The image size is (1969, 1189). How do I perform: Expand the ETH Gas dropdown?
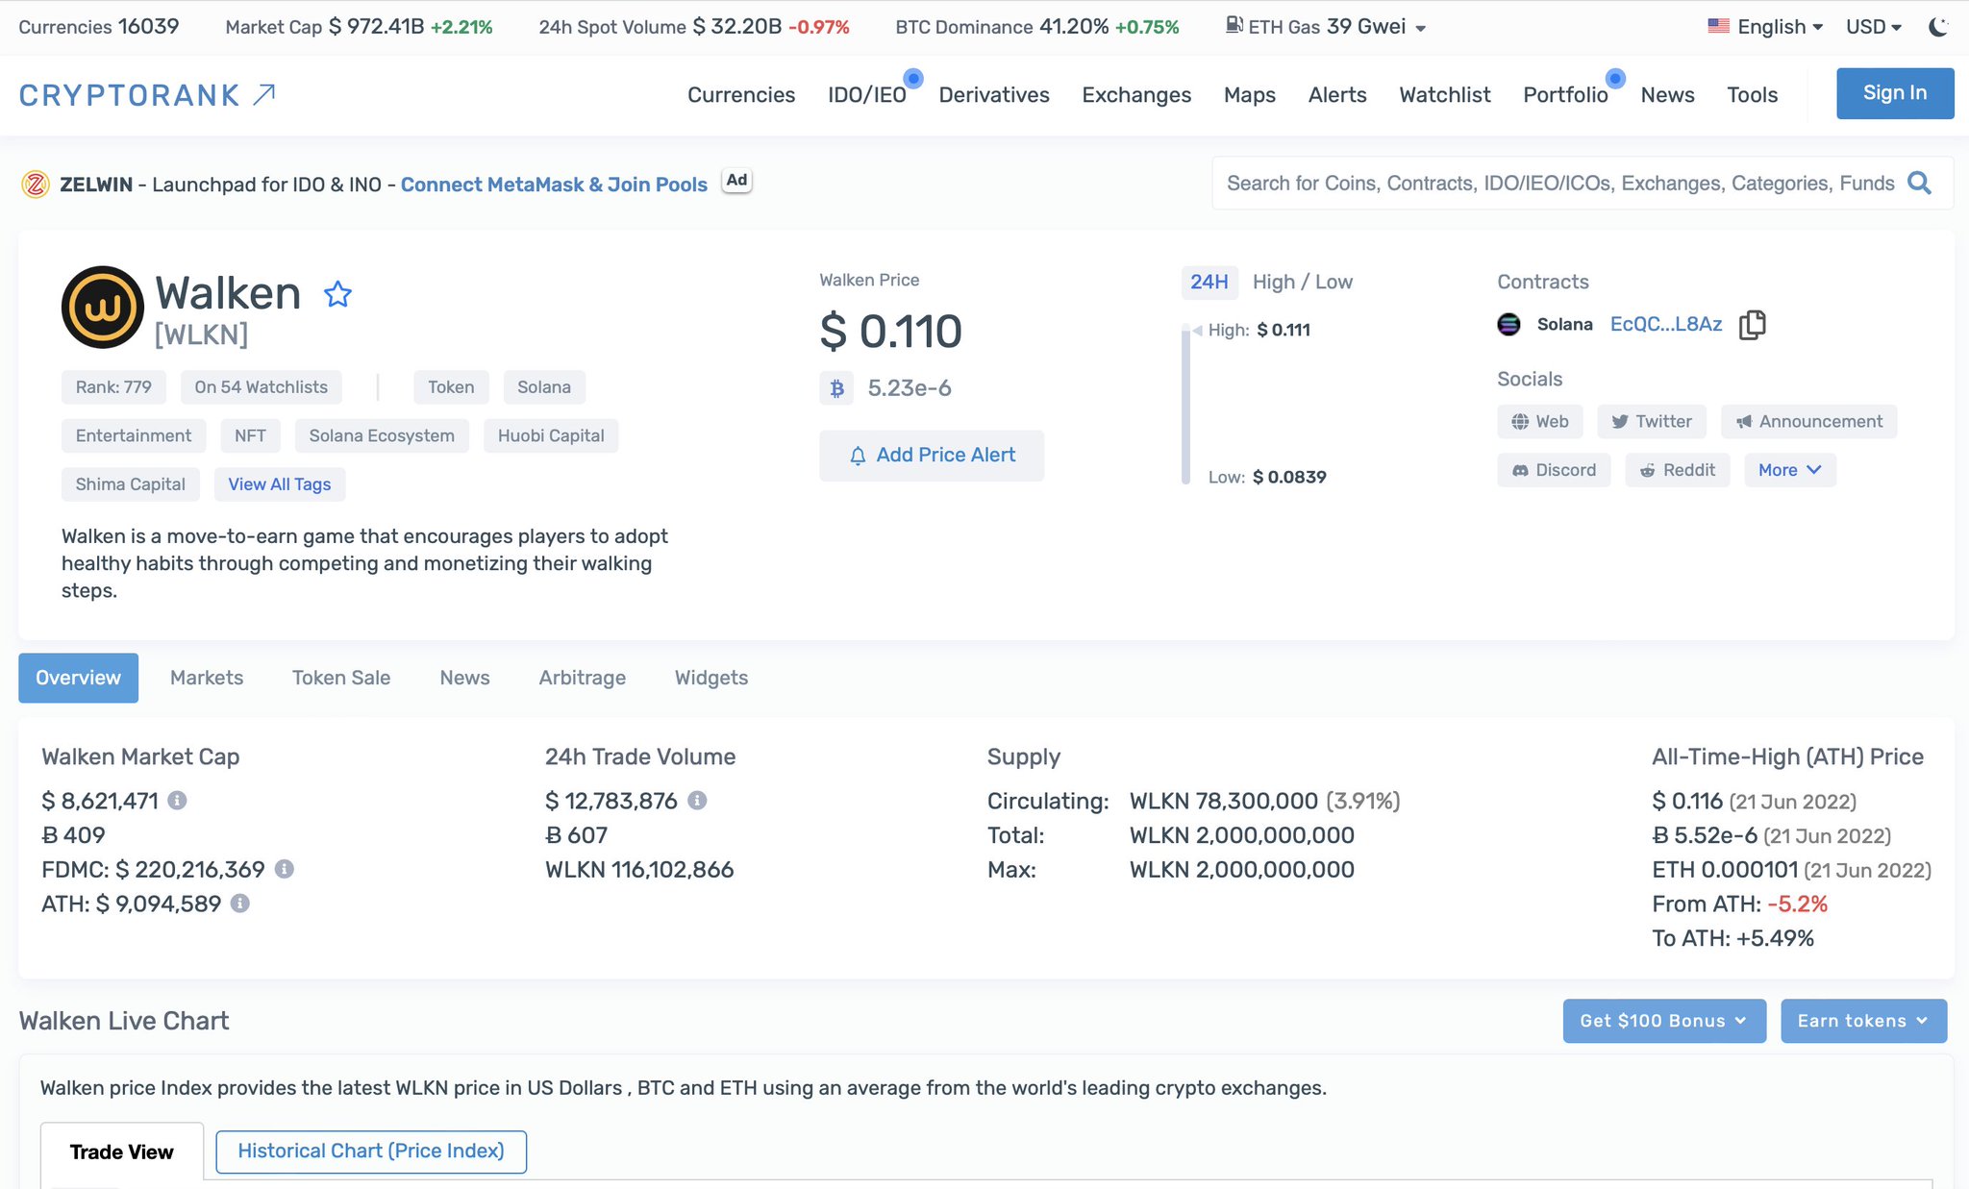pyautogui.click(x=1422, y=27)
